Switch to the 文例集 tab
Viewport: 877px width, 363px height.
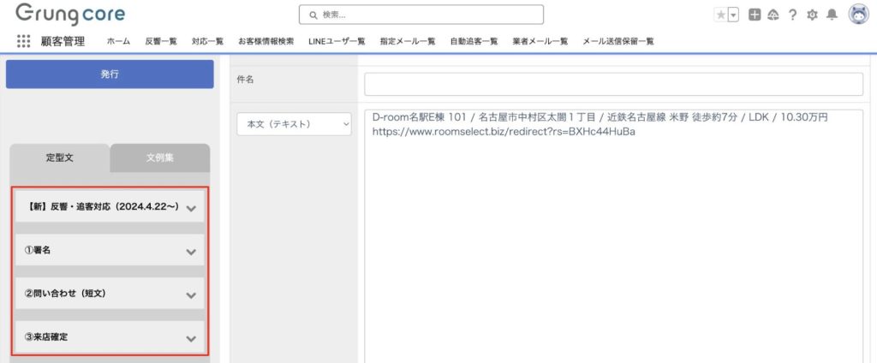coord(160,158)
